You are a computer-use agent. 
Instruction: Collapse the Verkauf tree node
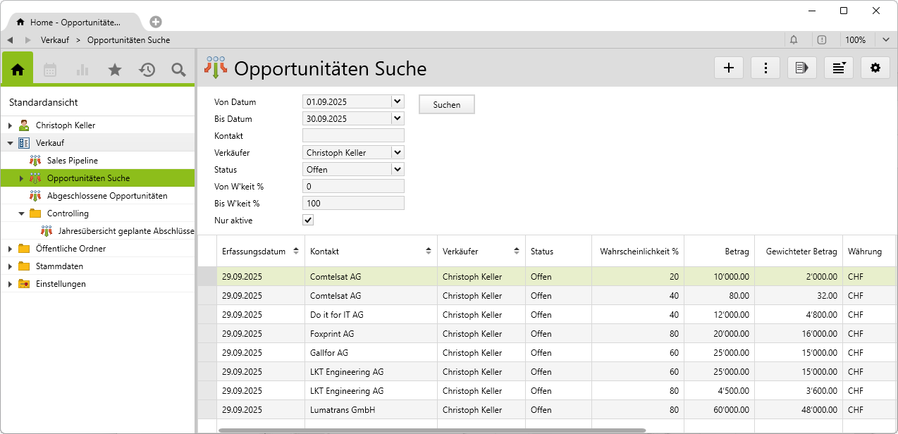[10, 143]
